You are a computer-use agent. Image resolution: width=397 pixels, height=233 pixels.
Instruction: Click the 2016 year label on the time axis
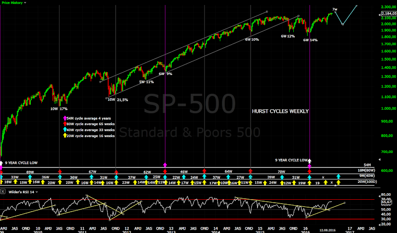point(305,232)
